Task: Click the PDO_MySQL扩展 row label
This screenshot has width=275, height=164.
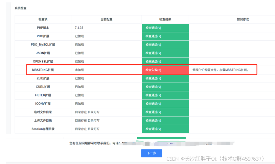Action: click(x=43, y=45)
